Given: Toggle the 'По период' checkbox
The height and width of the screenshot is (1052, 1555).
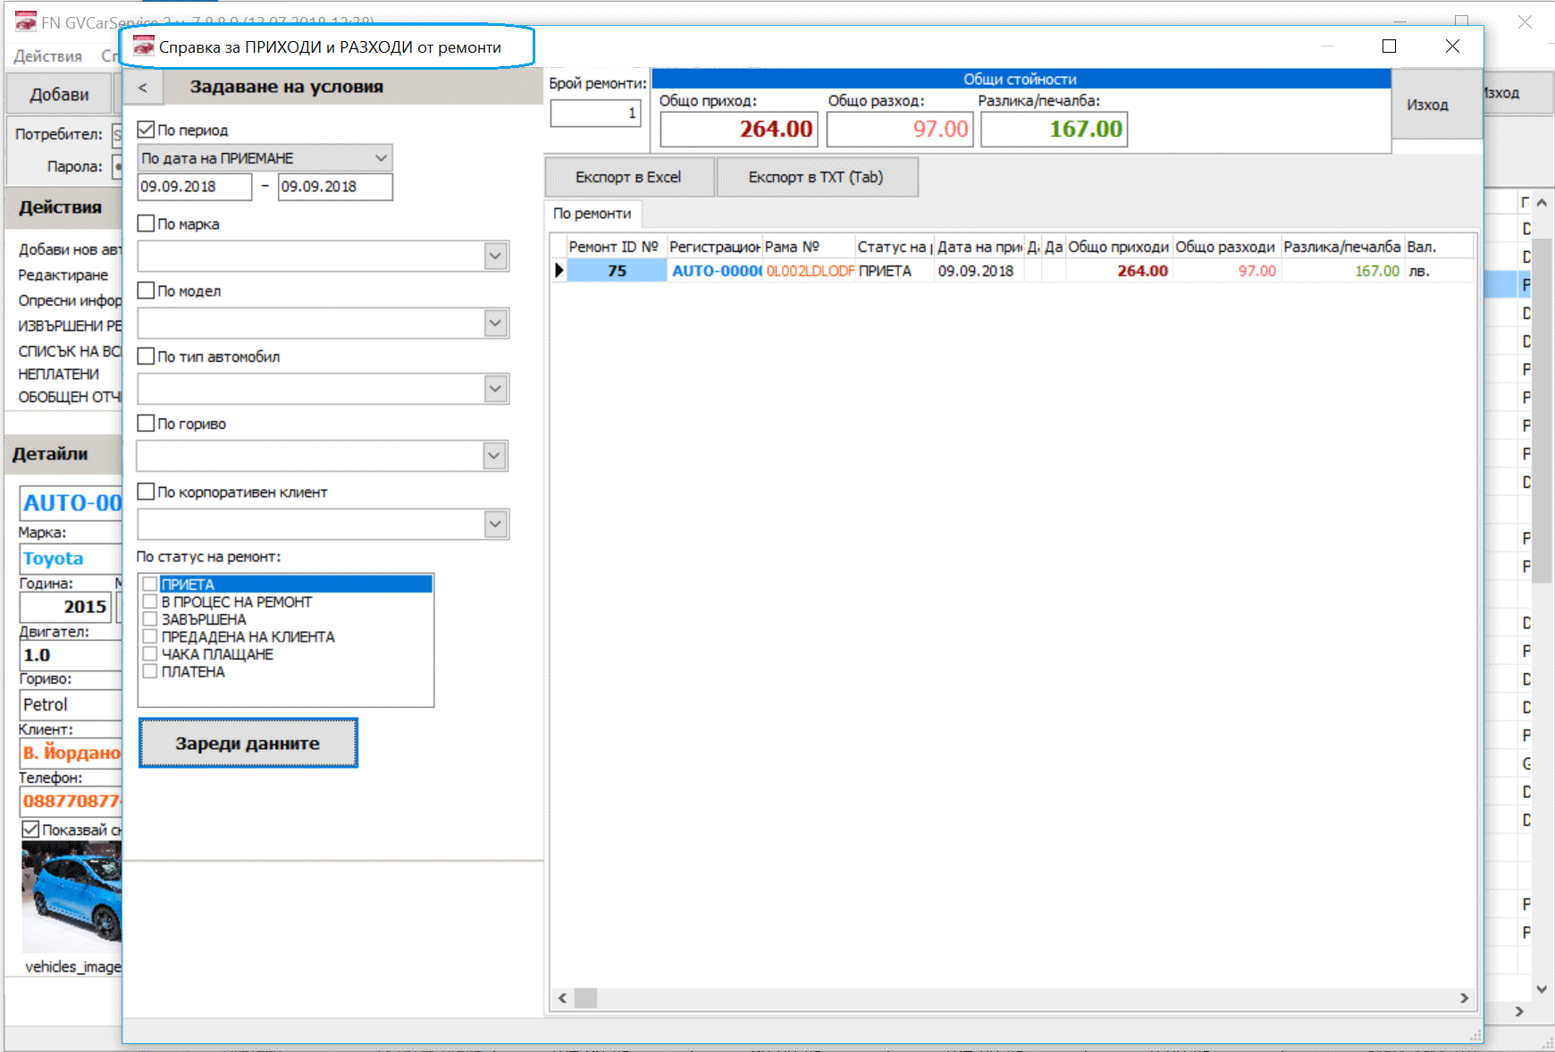Looking at the screenshot, I should coord(147,130).
